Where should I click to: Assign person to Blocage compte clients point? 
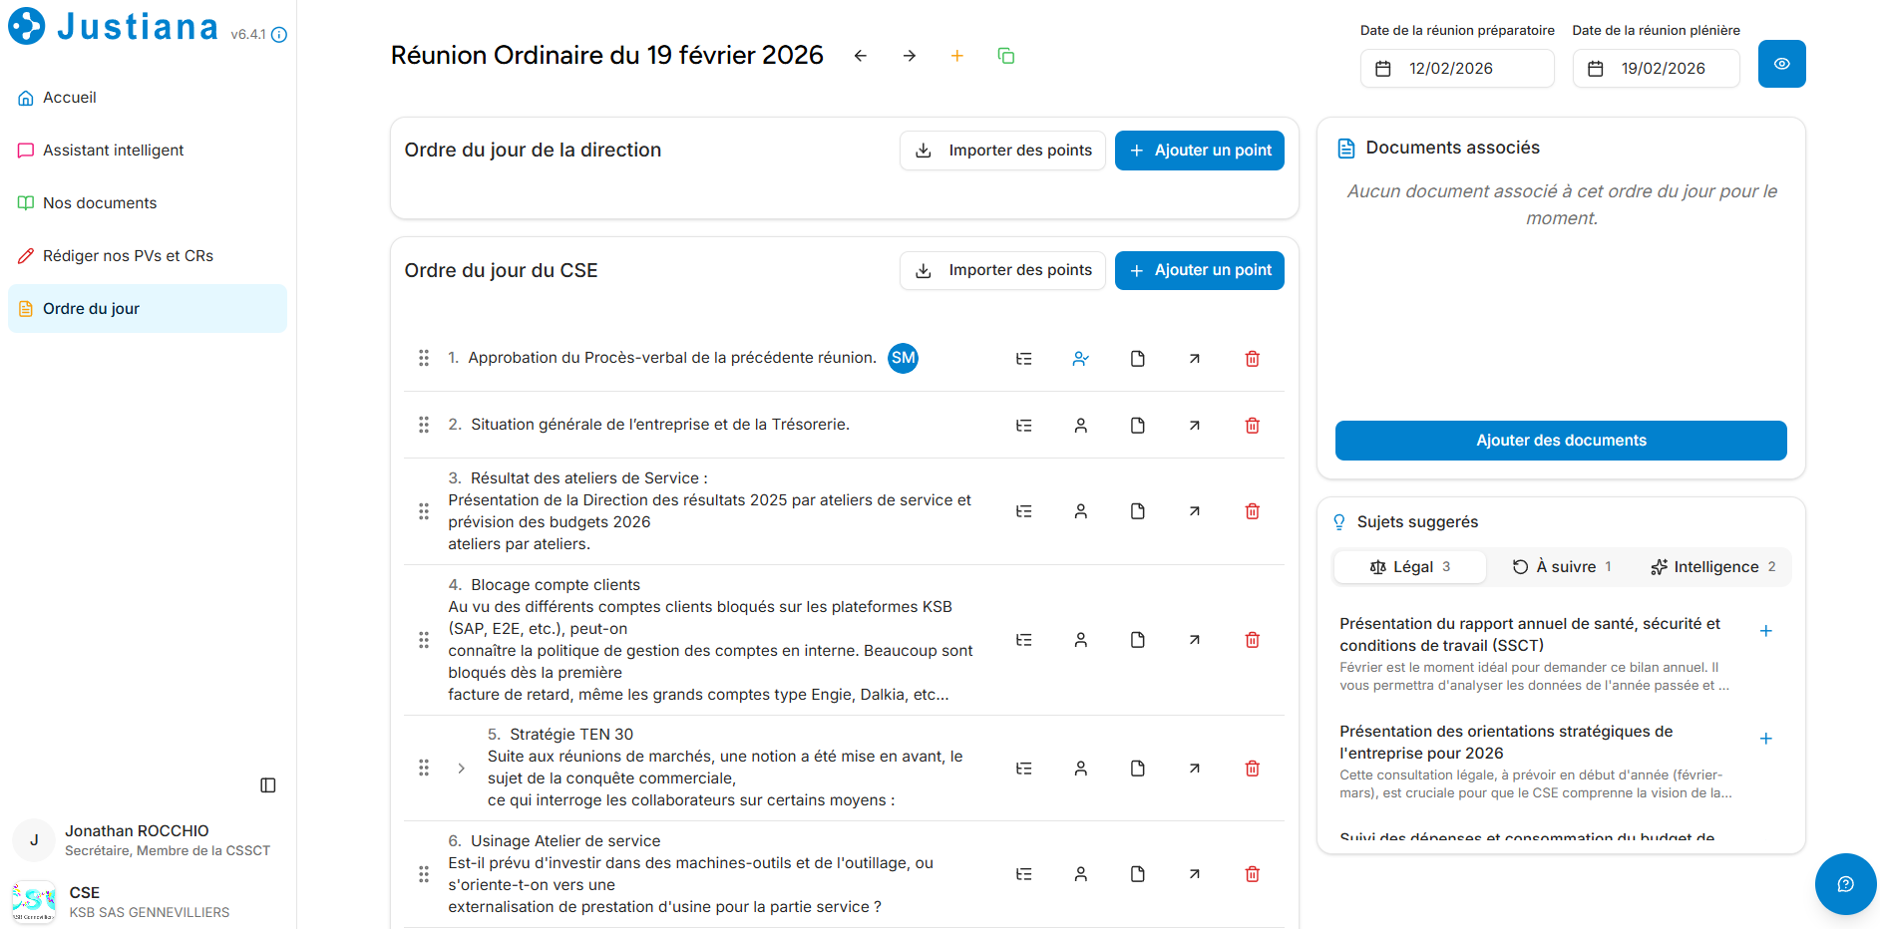click(x=1081, y=640)
